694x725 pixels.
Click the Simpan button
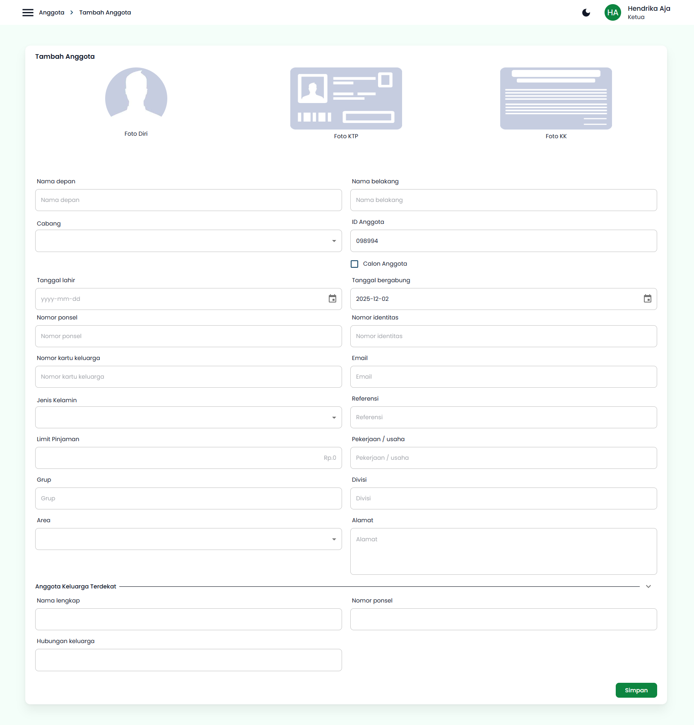click(x=636, y=690)
